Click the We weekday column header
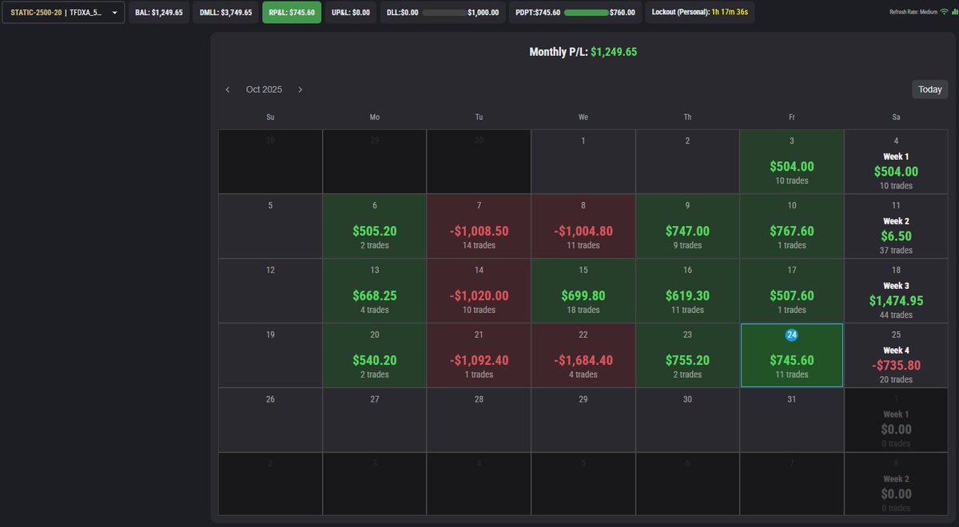The height and width of the screenshot is (527, 959). click(x=583, y=117)
